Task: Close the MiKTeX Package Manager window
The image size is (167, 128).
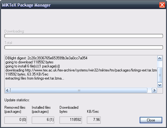Action: click(162, 5)
